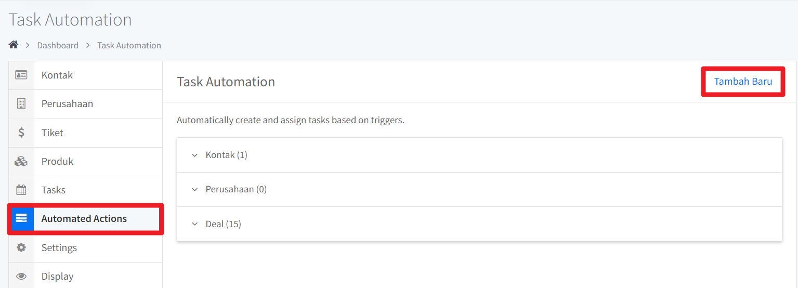Click the Automated Actions server icon
798x288 pixels.
coord(21,218)
